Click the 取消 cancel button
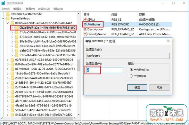189x125 pixels. click(x=159, y=87)
